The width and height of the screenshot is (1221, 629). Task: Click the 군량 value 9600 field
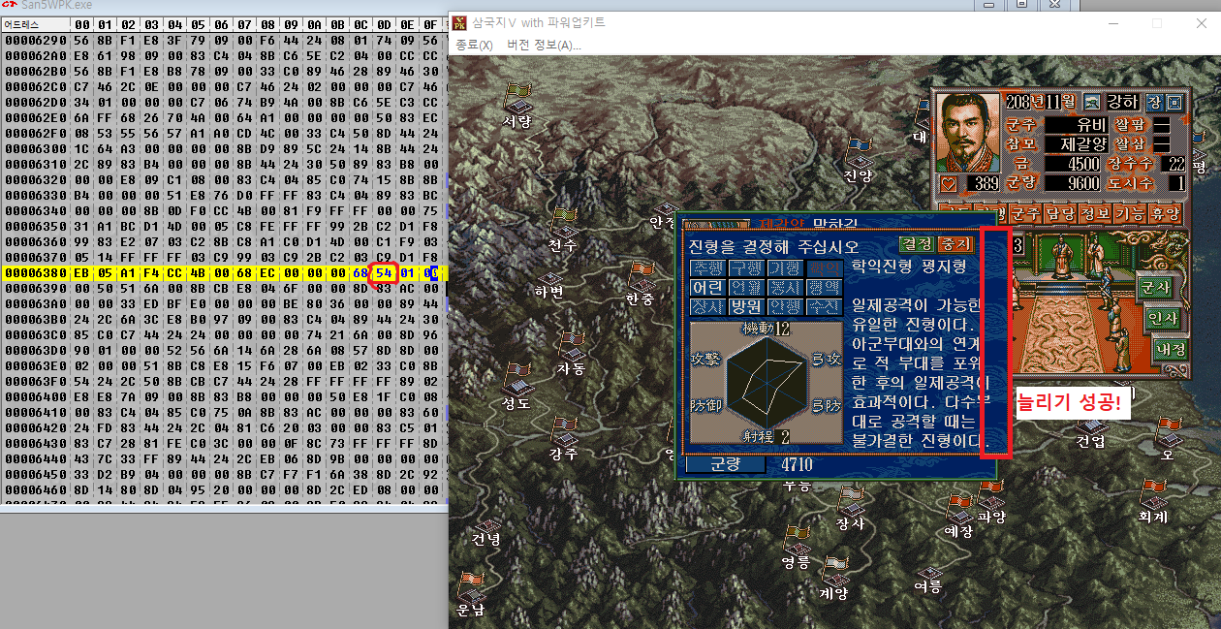(x=1073, y=183)
